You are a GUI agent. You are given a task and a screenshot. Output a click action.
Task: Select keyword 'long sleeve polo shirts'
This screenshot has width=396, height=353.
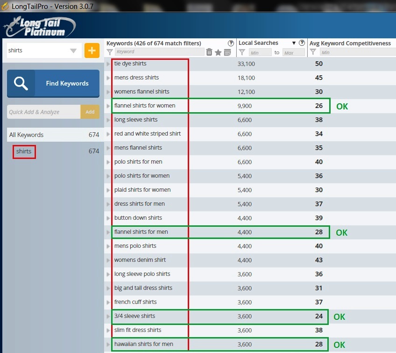pos(142,274)
